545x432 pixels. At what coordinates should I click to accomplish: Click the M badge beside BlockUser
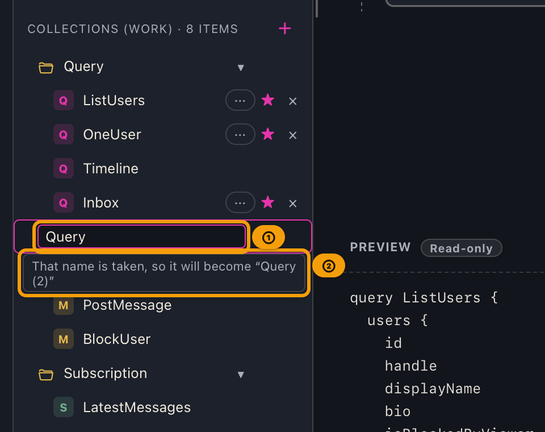(x=63, y=339)
